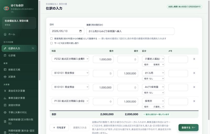The width and height of the screenshot is (210, 134).
Task: Click the main page vertical scrollbar
Action: tap(209, 60)
